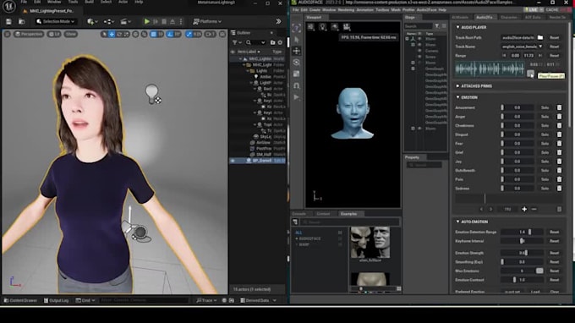Click Solo for the Anger emotion
Screen dimensions: 575x323
(x=545, y=117)
